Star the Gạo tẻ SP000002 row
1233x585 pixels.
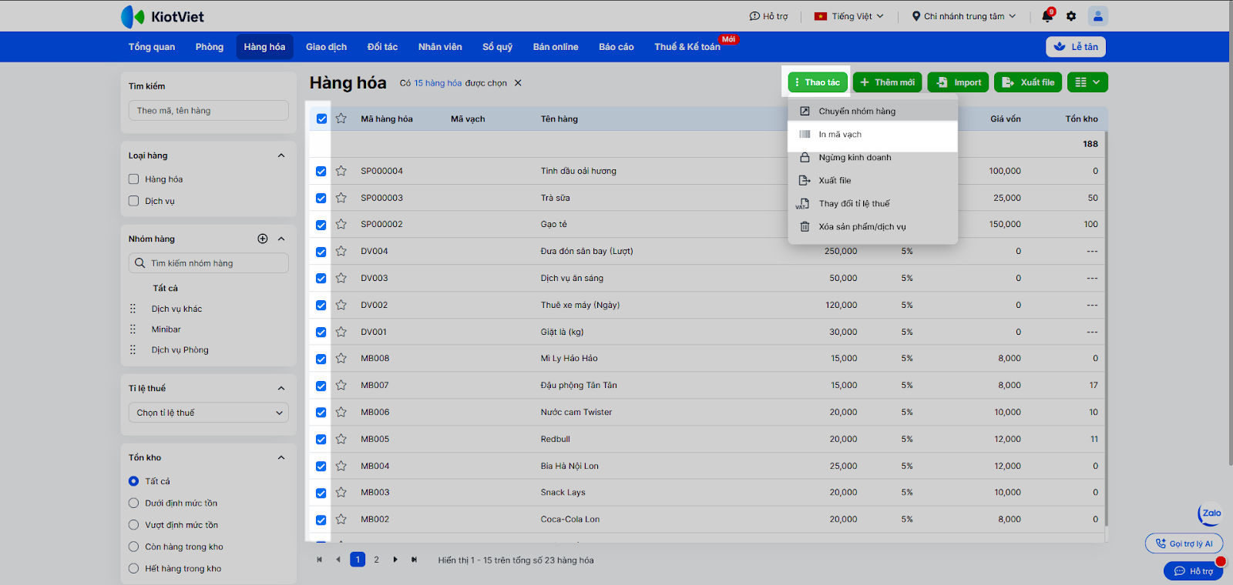(341, 225)
